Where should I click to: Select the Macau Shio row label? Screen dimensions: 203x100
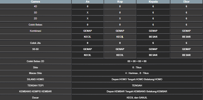pyautogui.click(x=35, y=73)
